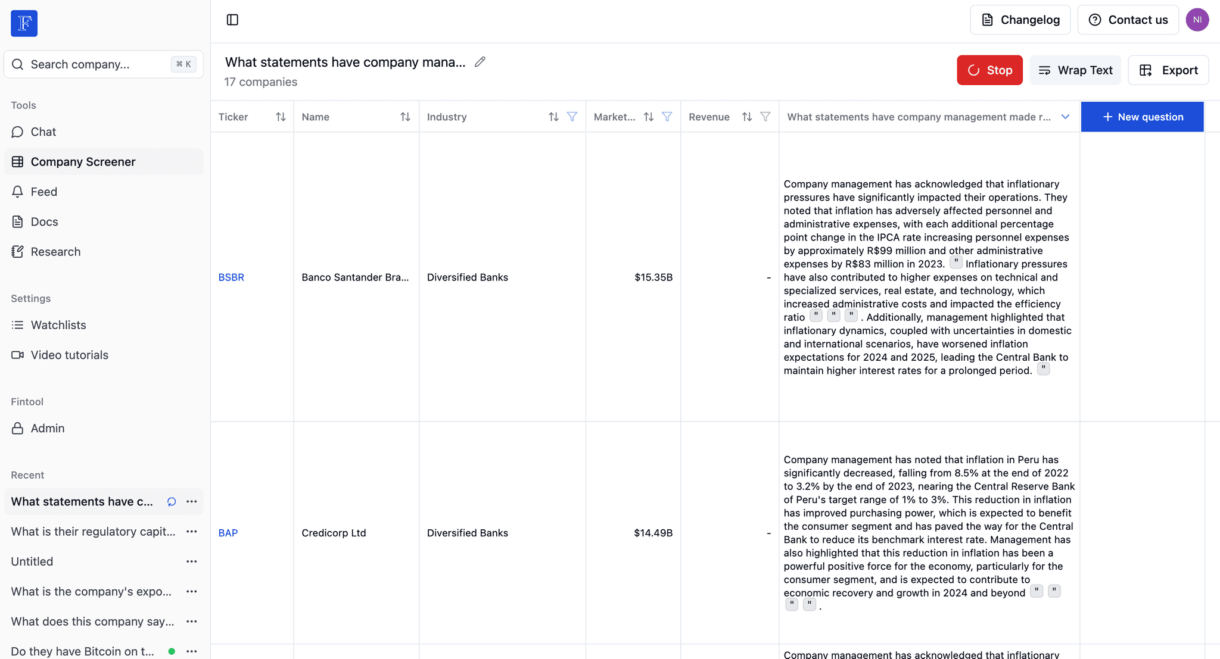The width and height of the screenshot is (1220, 659).
Task: Sort by Industry column arrows
Action: pyautogui.click(x=553, y=117)
